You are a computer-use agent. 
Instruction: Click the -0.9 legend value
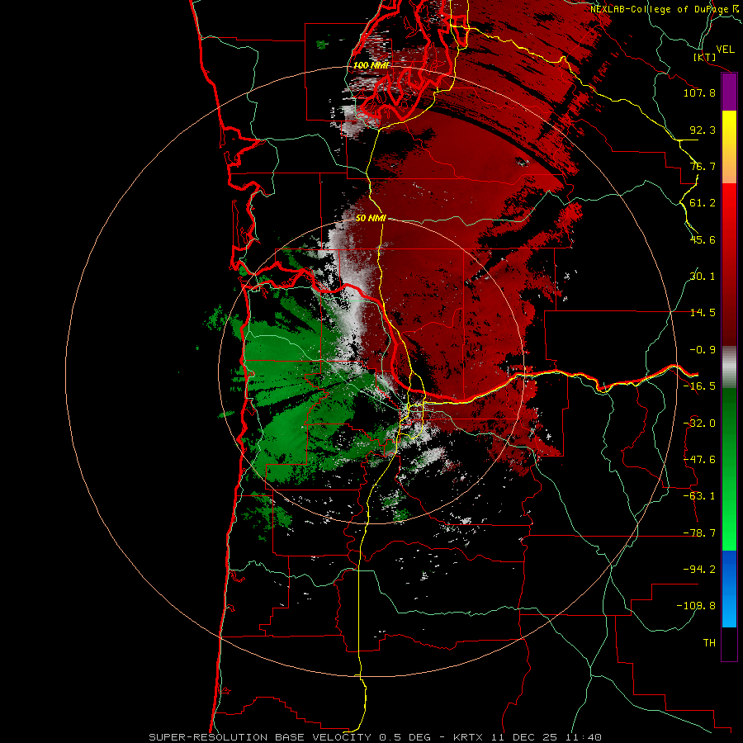click(703, 350)
